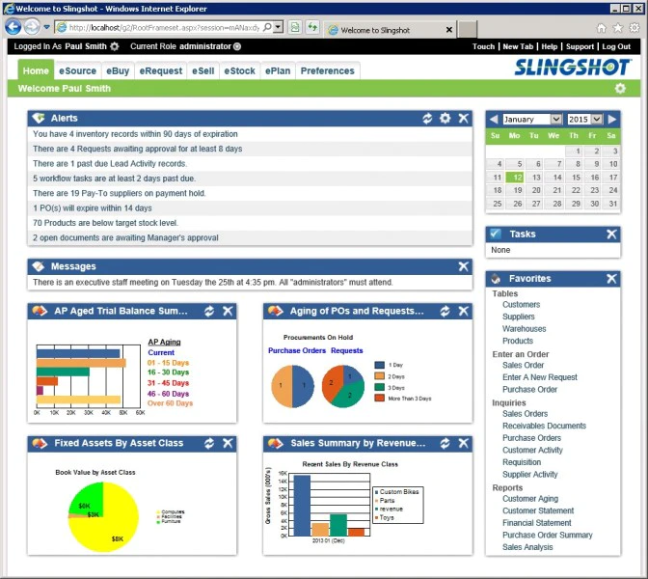Click the user settings gear beside Paul Smith
The image size is (648, 579).
(x=115, y=46)
